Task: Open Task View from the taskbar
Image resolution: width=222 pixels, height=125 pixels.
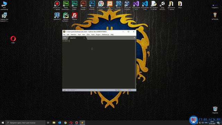Action: pos(48,123)
